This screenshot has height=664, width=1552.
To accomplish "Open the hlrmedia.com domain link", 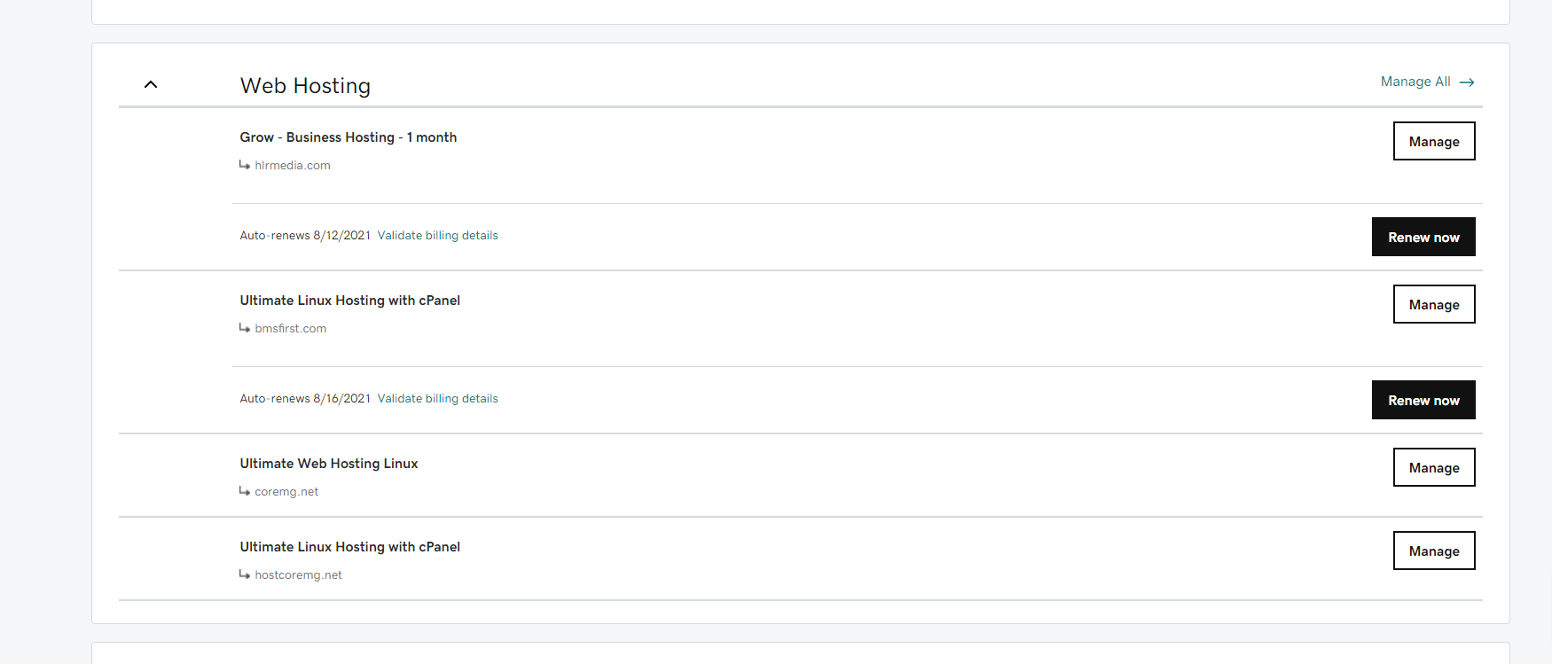I will click(x=292, y=166).
